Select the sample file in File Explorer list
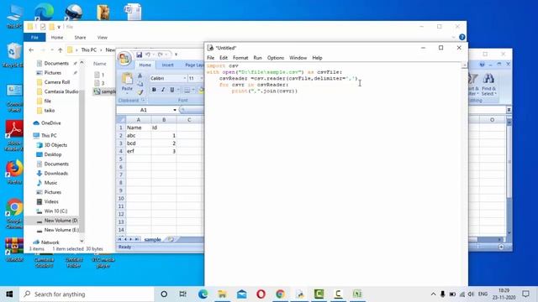The height and width of the screenshot is (302, 538). [x=104, y=91]
